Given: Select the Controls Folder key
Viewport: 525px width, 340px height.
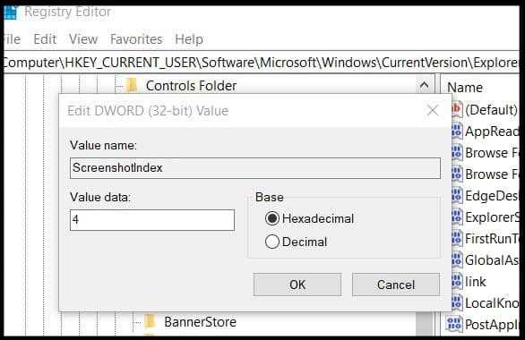Looking at the screenshot, I should [x=191, y=86].
